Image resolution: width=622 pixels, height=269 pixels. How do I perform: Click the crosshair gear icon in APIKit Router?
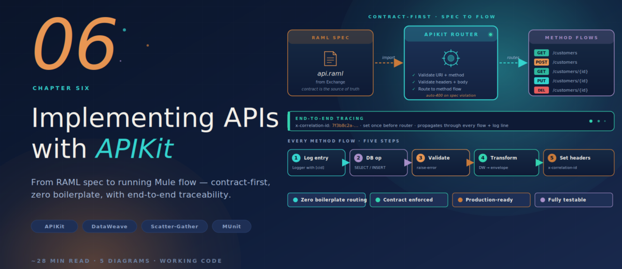pos(451,58)
